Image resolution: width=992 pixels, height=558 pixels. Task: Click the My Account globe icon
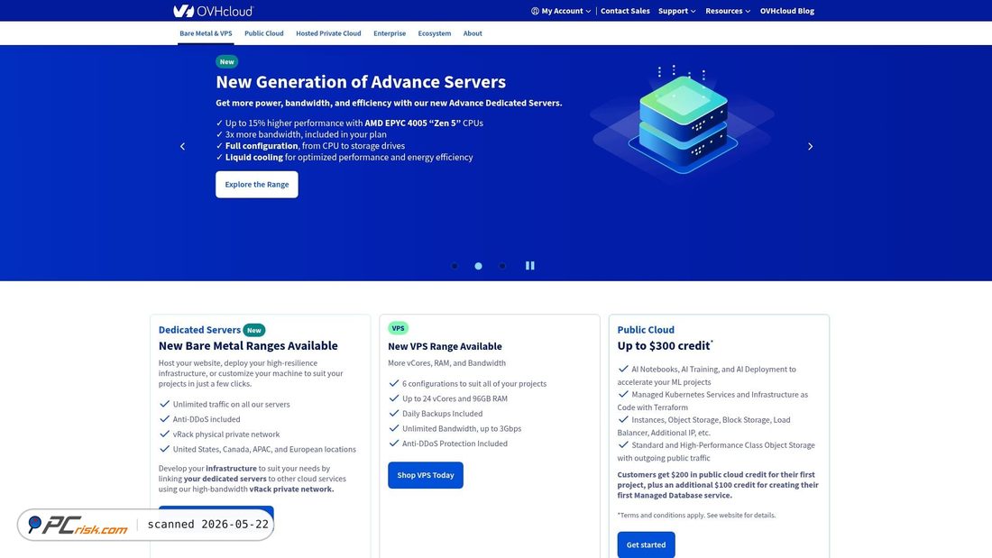coord(535,11)
